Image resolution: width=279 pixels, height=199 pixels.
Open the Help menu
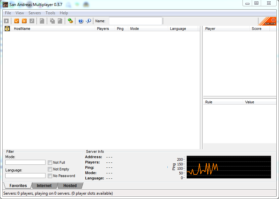point(64,13)
